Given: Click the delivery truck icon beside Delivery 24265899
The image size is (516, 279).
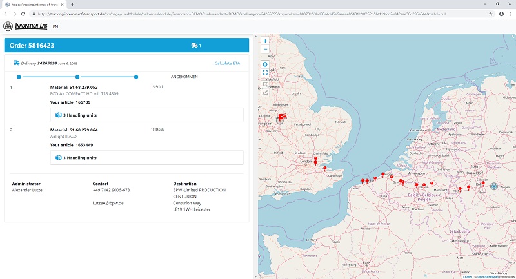Looking at the screenshot, I should (x=16, y=63).
